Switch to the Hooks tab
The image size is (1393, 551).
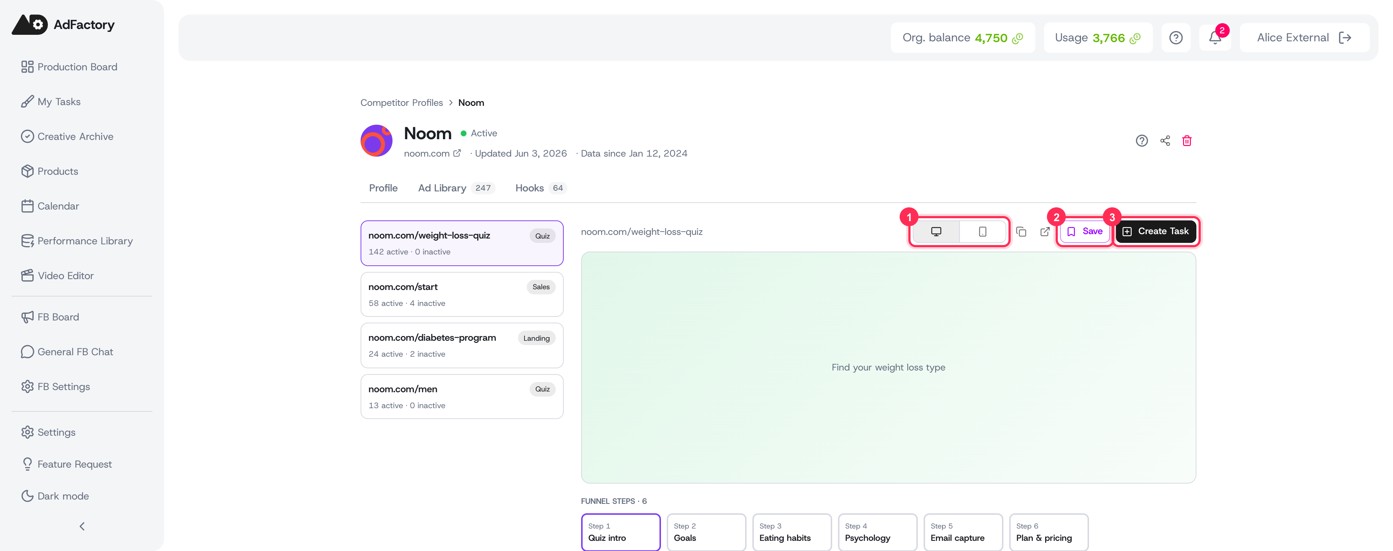[x=540, y=188]
